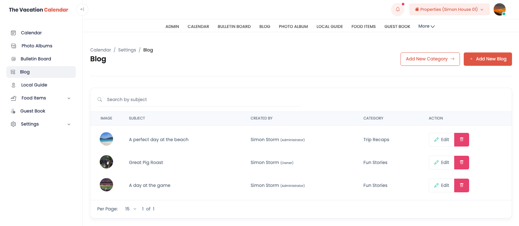Open the notifications bell
The width and height of the screenshot is (519, 226).
coord(398,10)
